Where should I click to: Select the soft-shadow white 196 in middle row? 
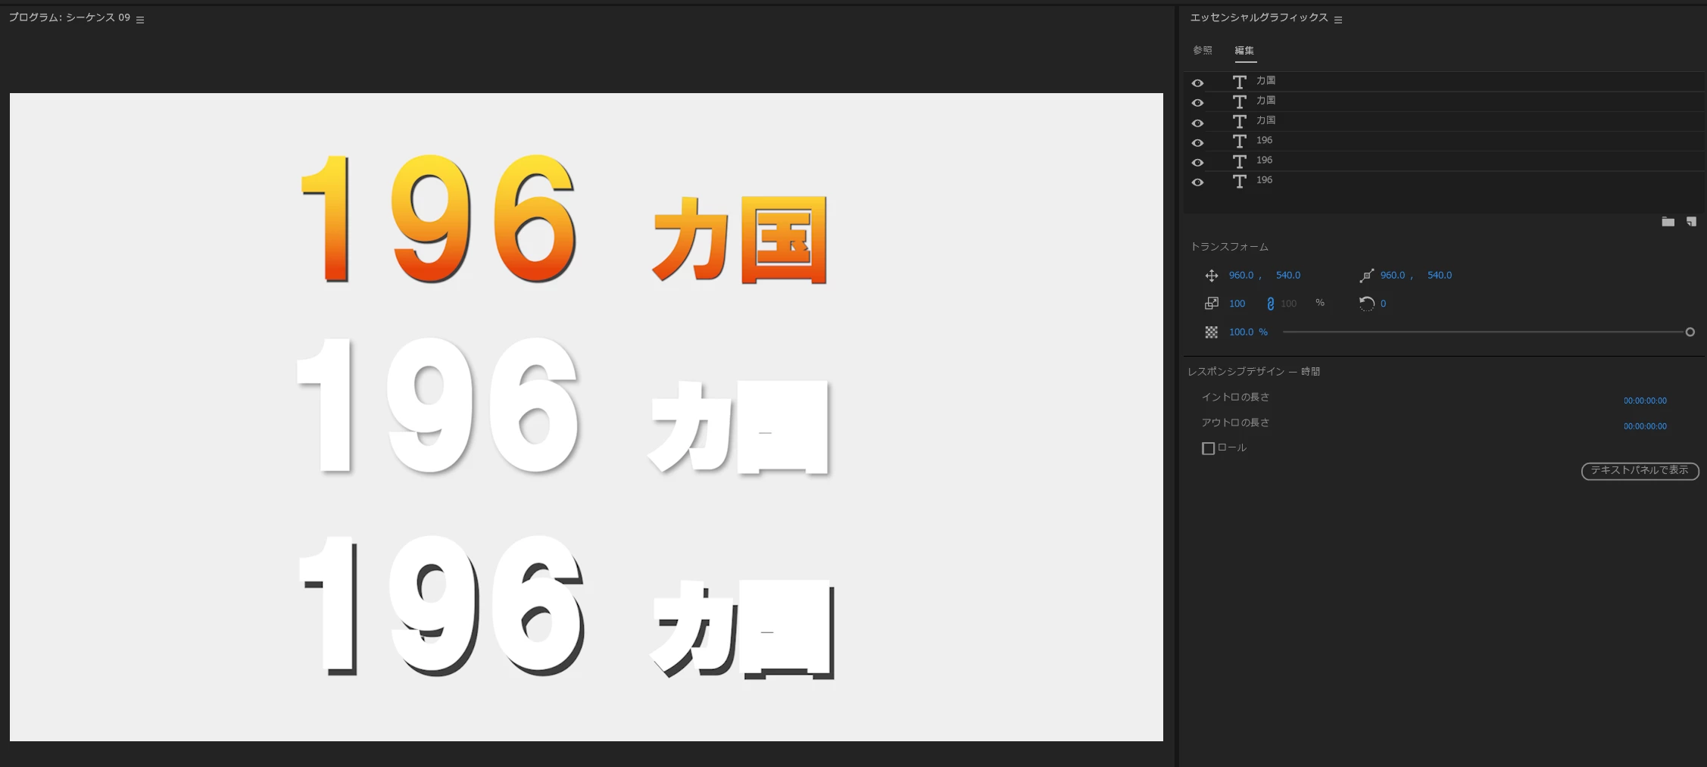tap(438, 405)
